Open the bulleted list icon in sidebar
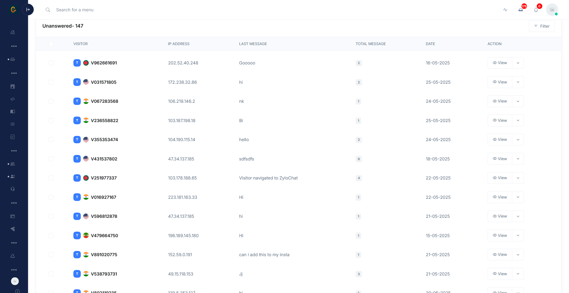The image size is (569, 293). (13, 124)
